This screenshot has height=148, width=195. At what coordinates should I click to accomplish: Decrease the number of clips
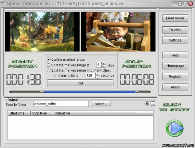point(104,66)
